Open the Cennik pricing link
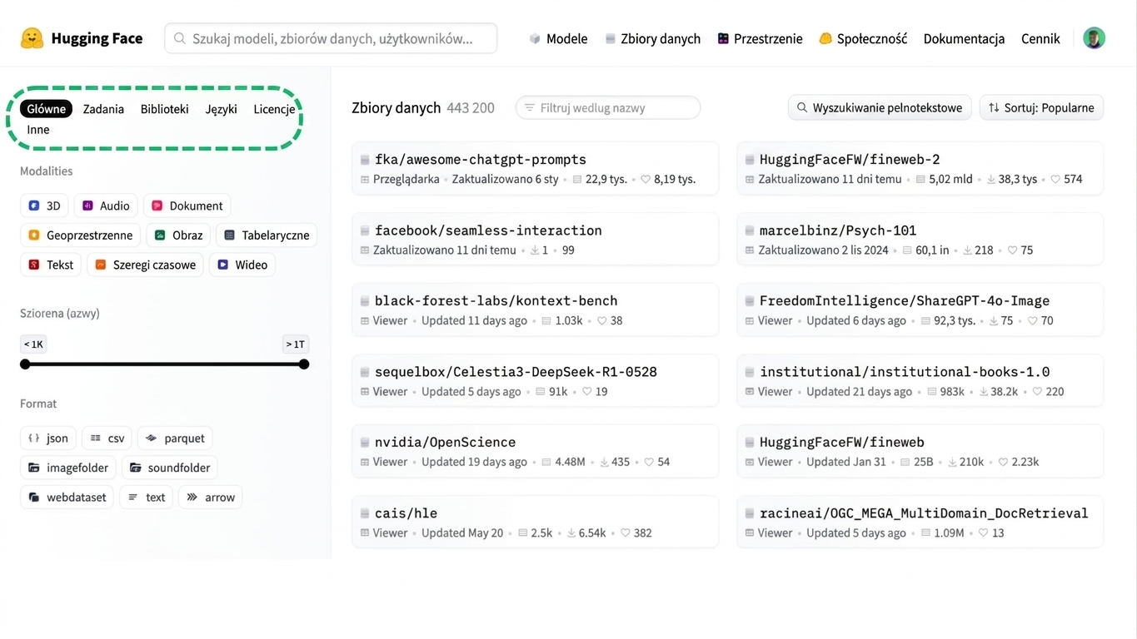Viewport: 1137px width, 639px height. 1040,39
